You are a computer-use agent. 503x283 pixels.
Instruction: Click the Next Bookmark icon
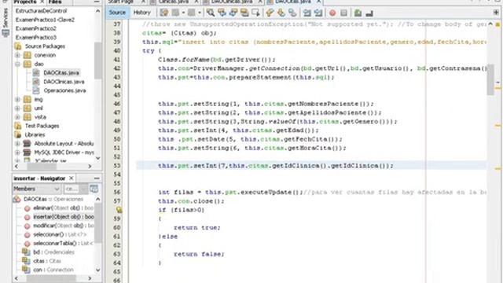(281, 13)
